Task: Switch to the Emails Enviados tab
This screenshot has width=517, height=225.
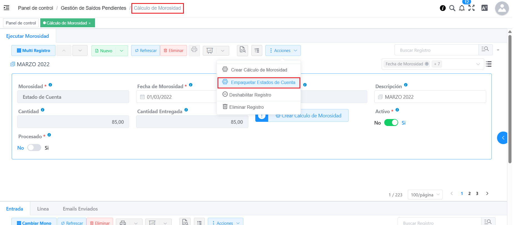Action: 80,209
